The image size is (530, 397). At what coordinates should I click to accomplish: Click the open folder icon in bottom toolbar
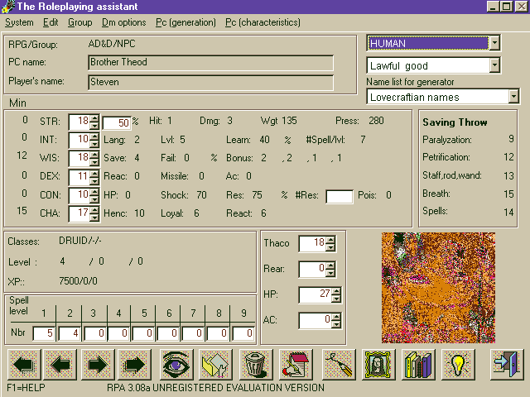tap(213, 365)
